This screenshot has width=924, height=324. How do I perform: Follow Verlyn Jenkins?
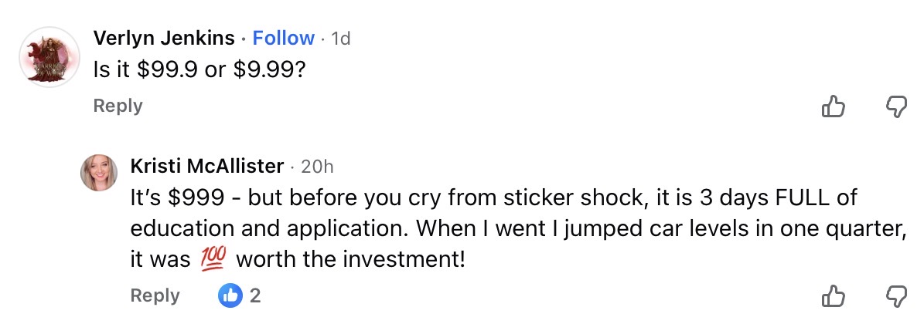[x=283, y=38]
